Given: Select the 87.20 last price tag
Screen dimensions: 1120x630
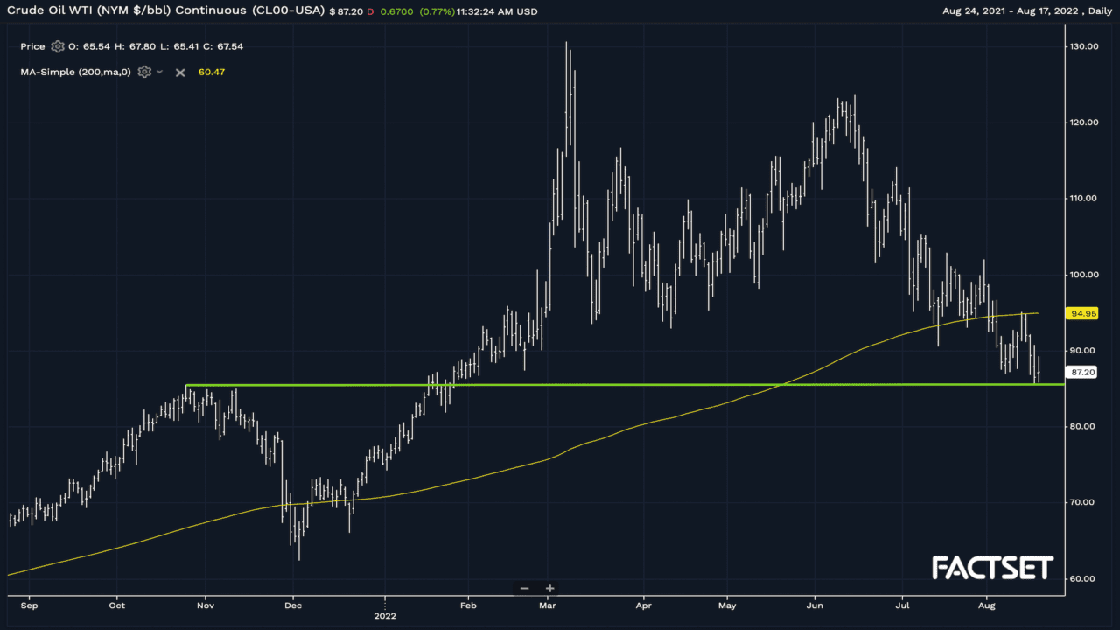Looking at the screenshot, I should point(1083,372).
